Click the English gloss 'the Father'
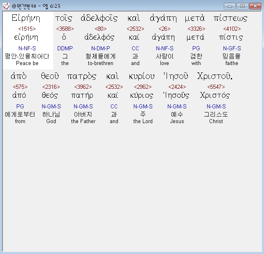 tap(83, 121)
